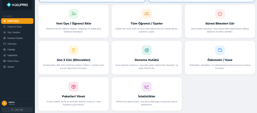Click the green add-user icon on Yeni Üye card
Screen dimensions: 257x113
[74, 14]
